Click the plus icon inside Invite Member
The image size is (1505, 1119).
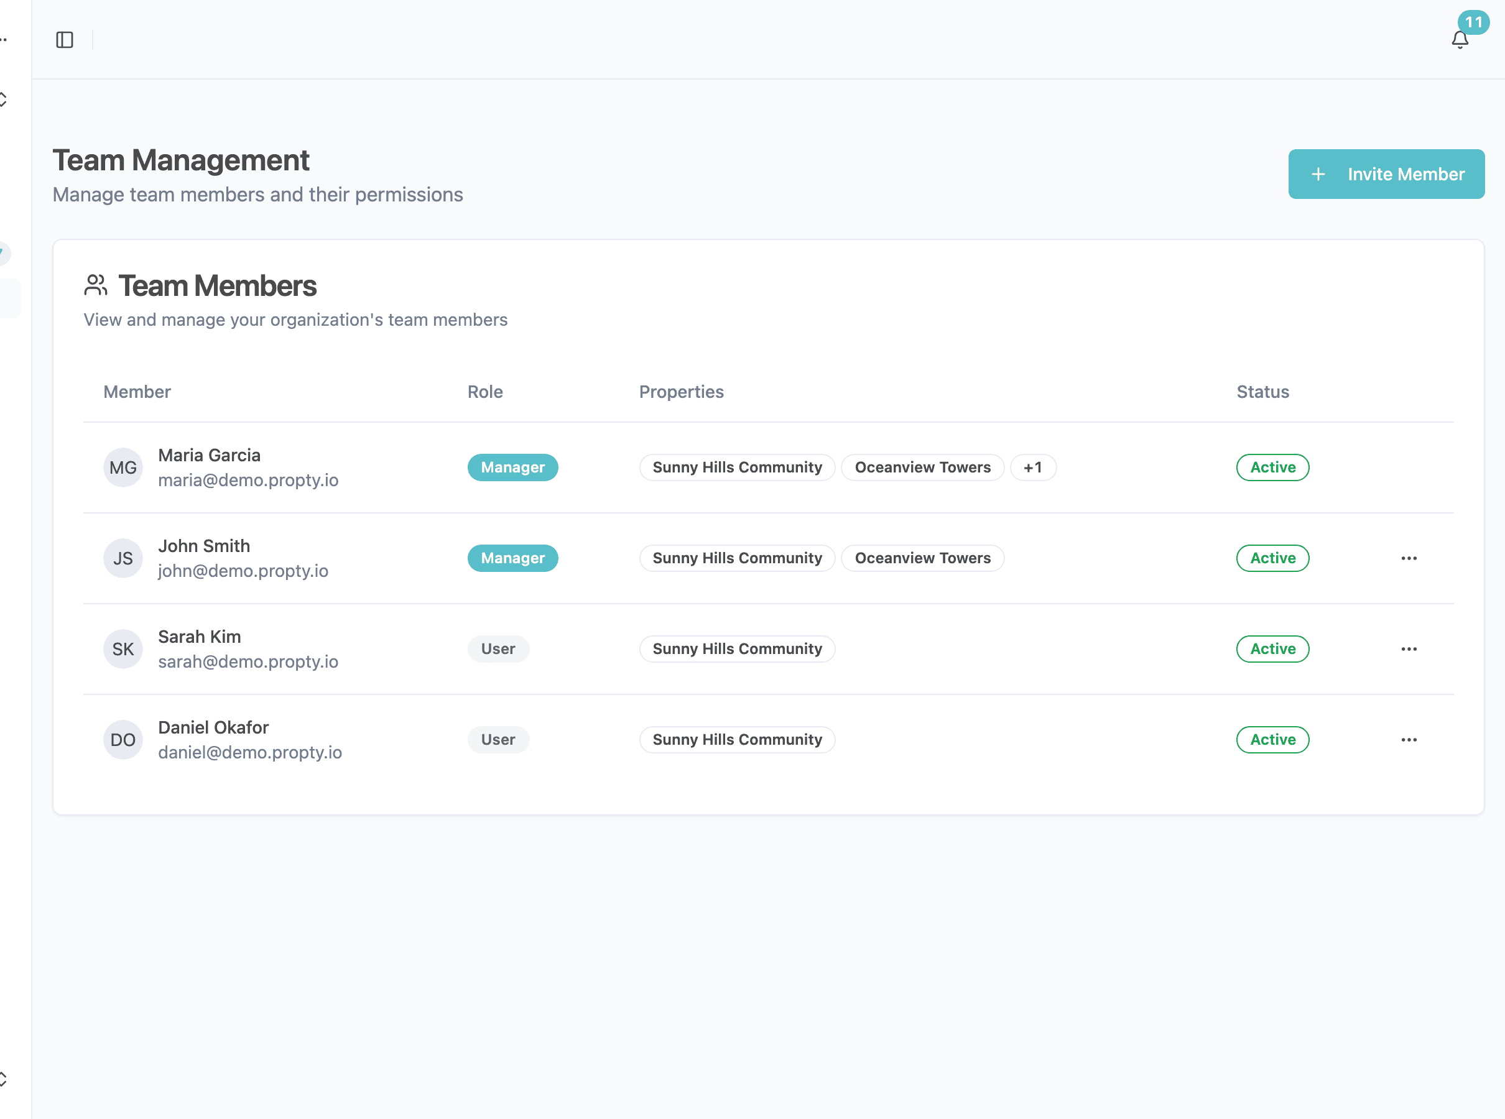tap(1318, 174)
